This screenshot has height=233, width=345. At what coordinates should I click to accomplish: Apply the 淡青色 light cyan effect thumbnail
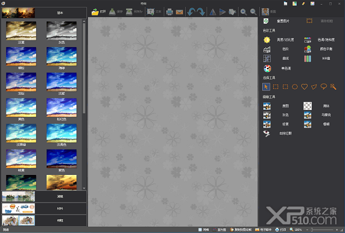[x=62, y=133]
